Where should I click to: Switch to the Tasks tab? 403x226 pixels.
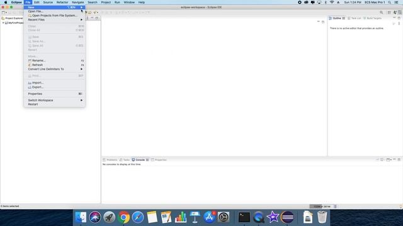[125, 160]
